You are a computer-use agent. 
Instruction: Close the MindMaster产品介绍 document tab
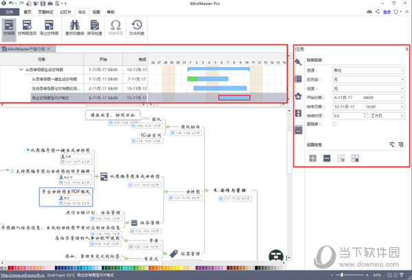[49, 49]
